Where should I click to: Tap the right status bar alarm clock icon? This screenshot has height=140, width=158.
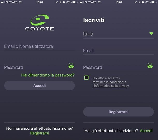tap(143, 2)
